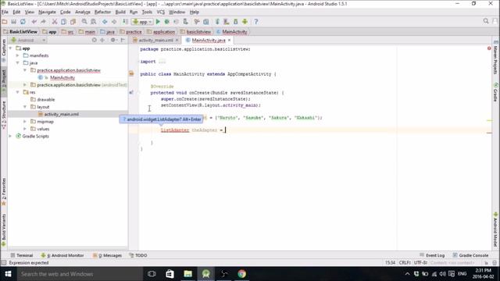500x281 pixels.
Task: Expand the manifests folder
Action: click(x=18, y=55)
